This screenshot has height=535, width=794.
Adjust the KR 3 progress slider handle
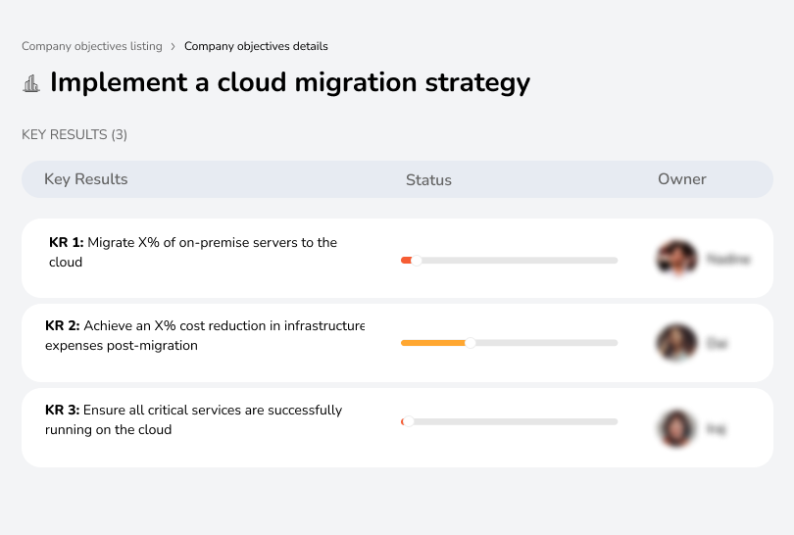[408, 421]
